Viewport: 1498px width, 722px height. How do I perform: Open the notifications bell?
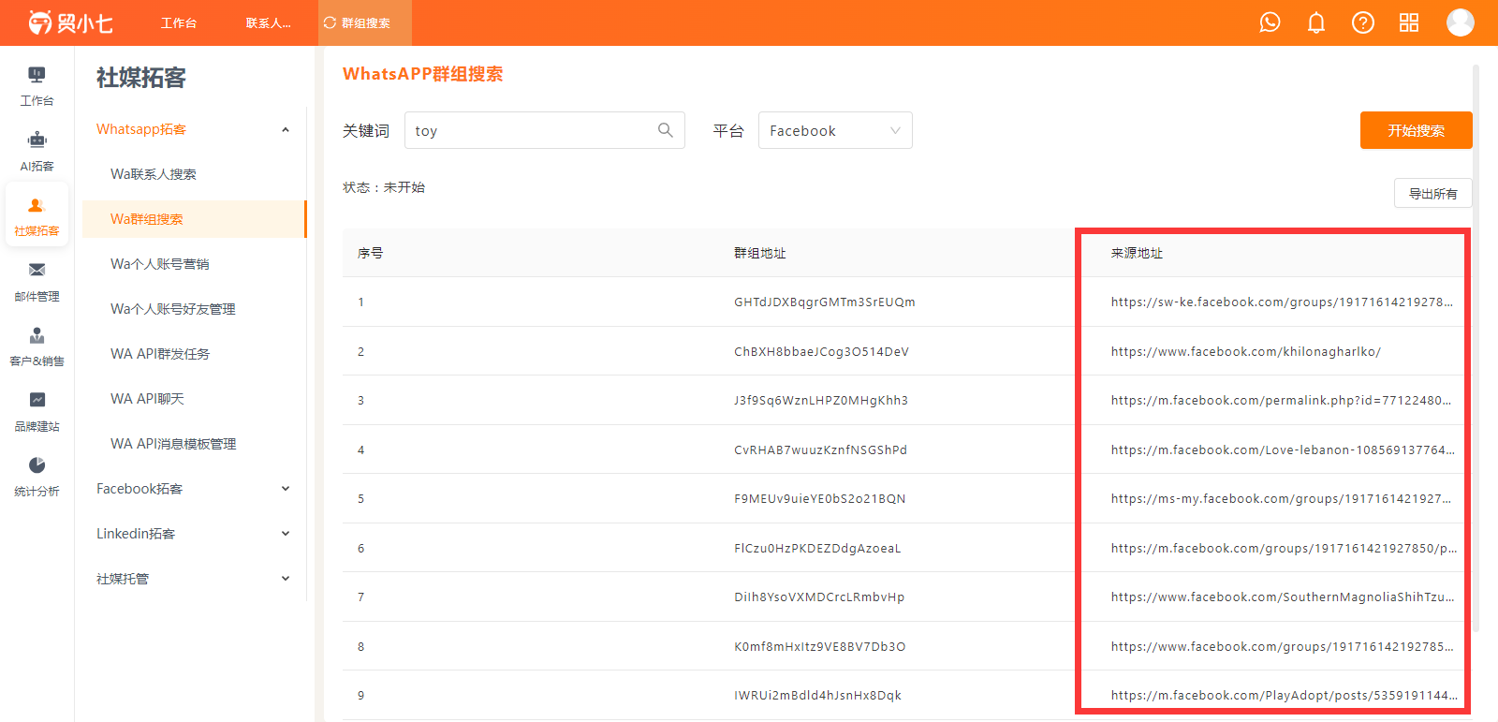[1316, 22]
